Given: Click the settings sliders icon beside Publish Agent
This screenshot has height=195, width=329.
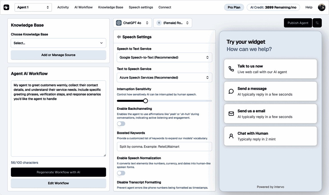Looking at the screenshot, I should point(317,23).
